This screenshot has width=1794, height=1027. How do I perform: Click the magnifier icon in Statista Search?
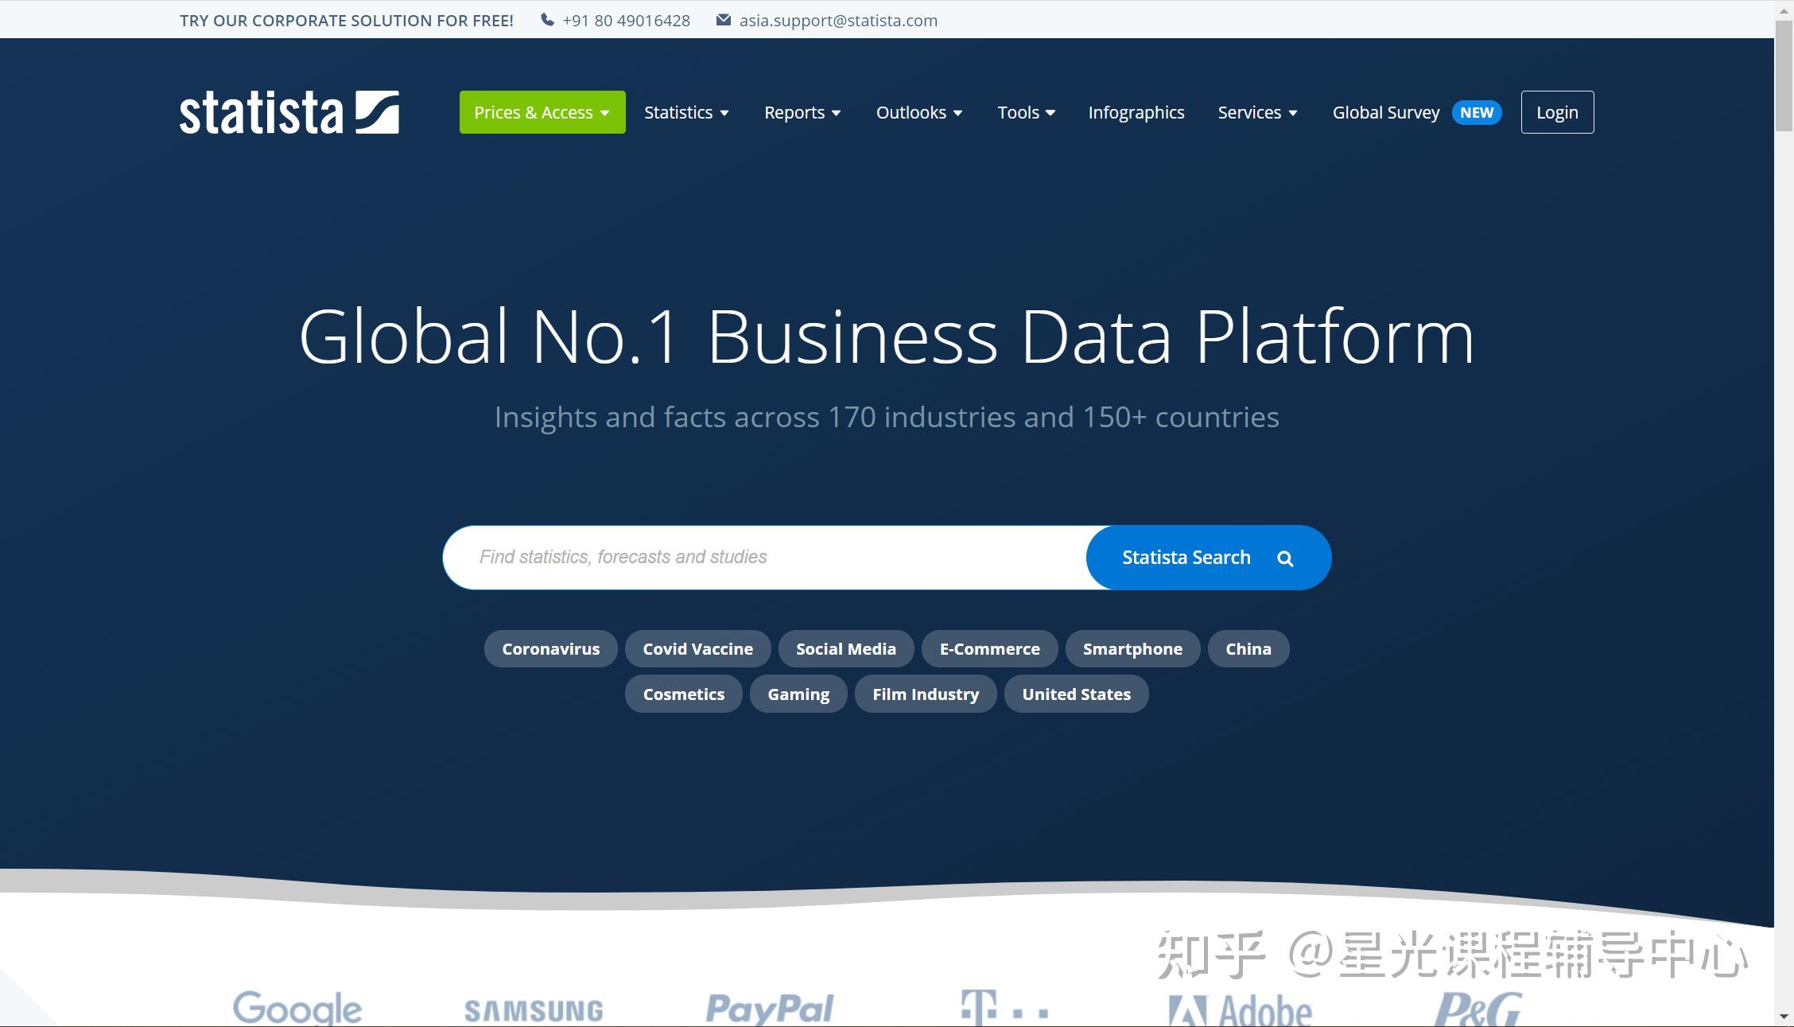[x=1284, y=557]
